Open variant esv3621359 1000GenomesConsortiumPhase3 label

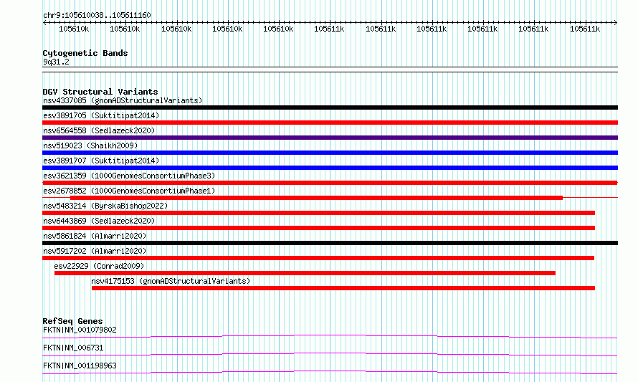[x=129, y=176]
